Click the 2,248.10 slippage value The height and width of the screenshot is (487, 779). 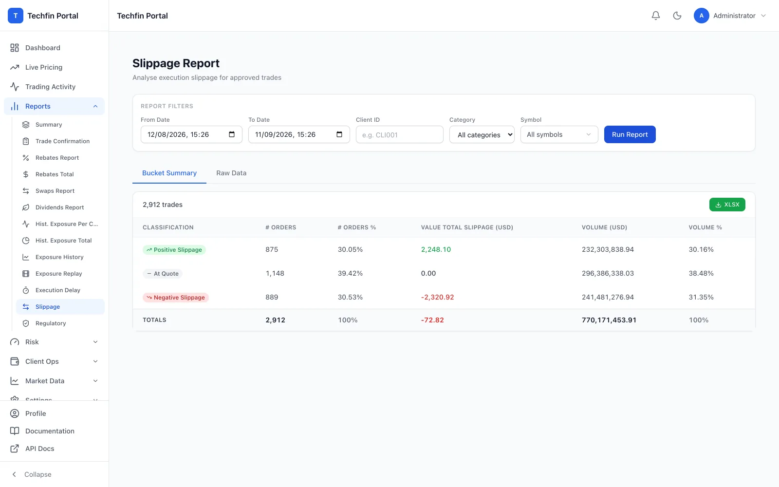click(x=436, y=249)
